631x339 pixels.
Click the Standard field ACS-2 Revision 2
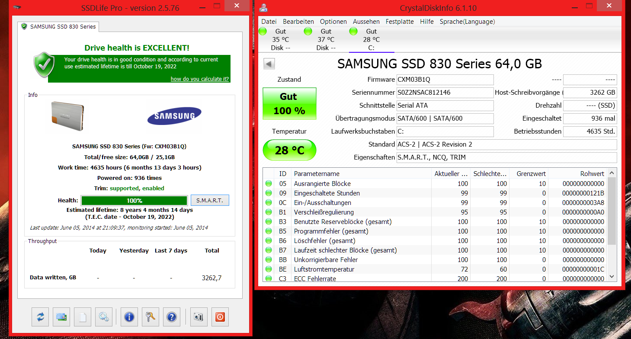click(x=506, y=144)
